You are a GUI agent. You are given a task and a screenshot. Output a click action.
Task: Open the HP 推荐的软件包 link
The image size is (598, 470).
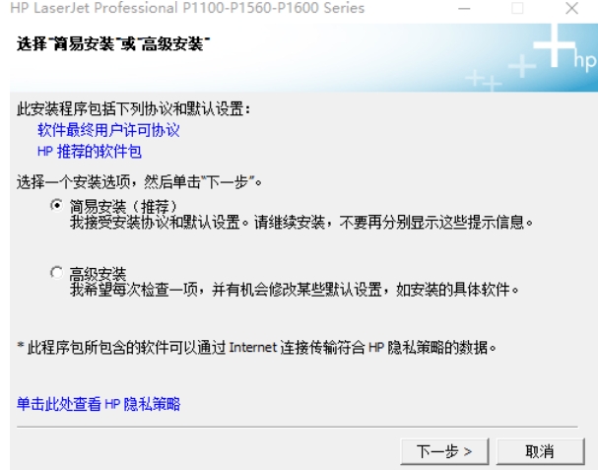tap(90, 152)
